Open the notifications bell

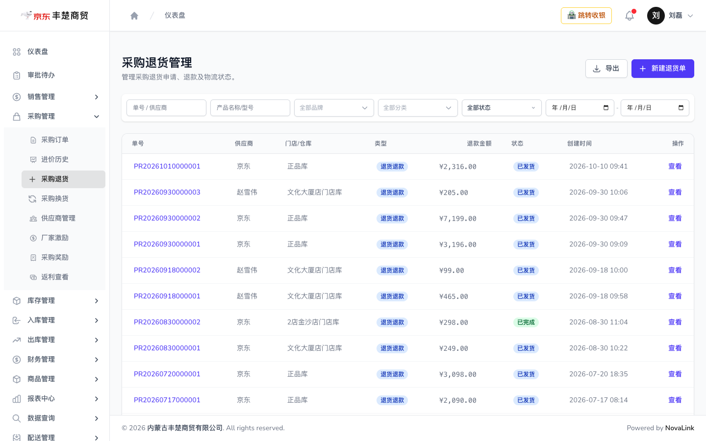click(x=630, y=16)
